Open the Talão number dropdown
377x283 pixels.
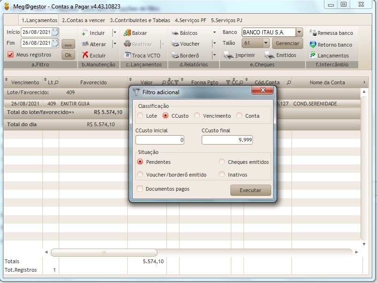coord(266,43)
